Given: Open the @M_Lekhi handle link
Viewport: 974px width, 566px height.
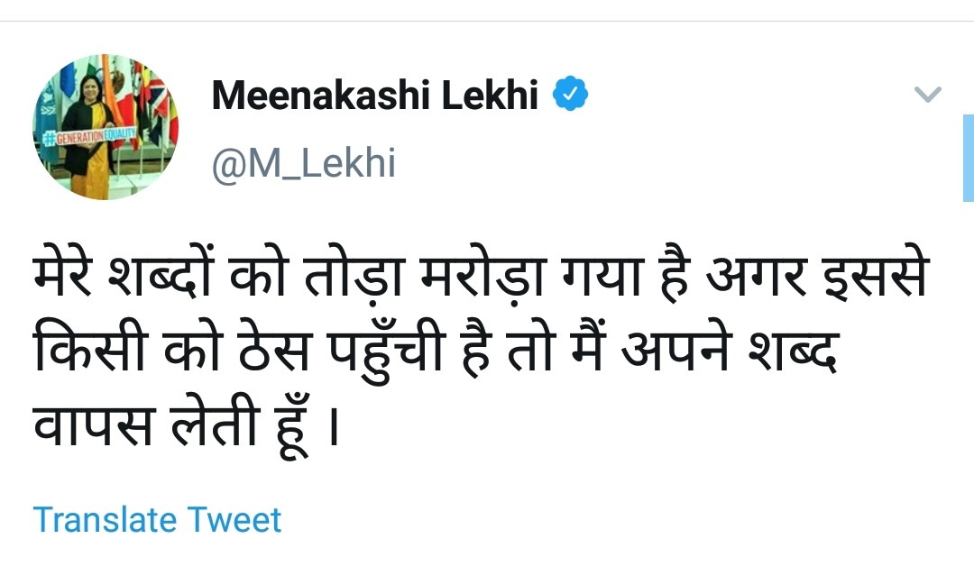Looking at the screenshot, I should coord(303,163).
